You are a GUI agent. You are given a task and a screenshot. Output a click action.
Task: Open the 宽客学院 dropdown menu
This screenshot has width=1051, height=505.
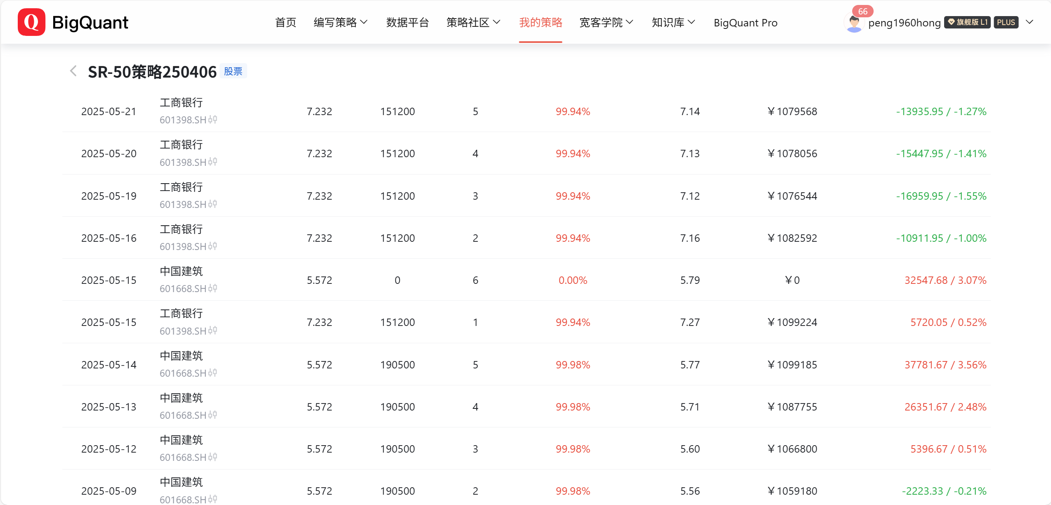pyautogui.click(x=606, y=22)
